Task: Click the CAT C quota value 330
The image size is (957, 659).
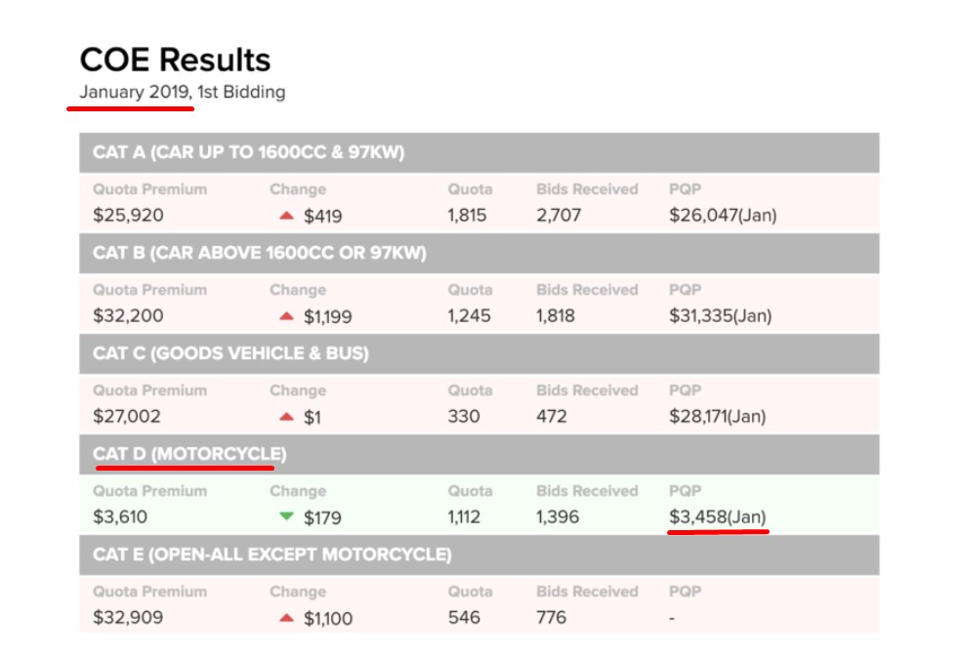Action: point(464,417)
